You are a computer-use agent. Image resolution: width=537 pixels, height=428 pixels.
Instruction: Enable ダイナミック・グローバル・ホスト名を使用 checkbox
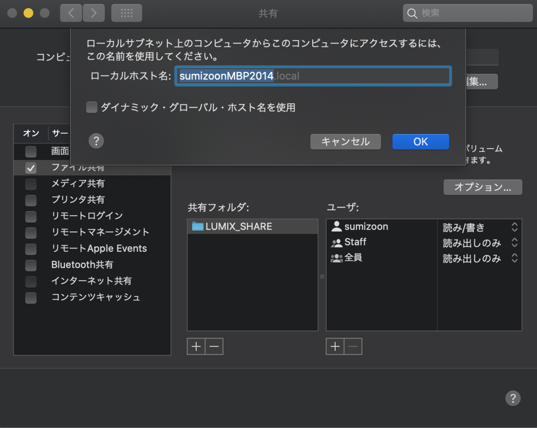[x=91, y=107]
